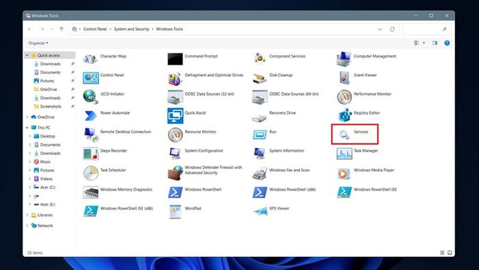Open the view options dropdown arrow
Viewport: 479px width, 270px height.
(x=424, y=43)
